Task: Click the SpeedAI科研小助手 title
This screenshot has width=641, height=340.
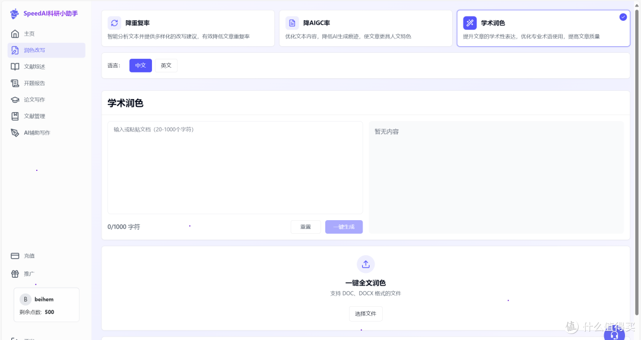Action: 50,14
